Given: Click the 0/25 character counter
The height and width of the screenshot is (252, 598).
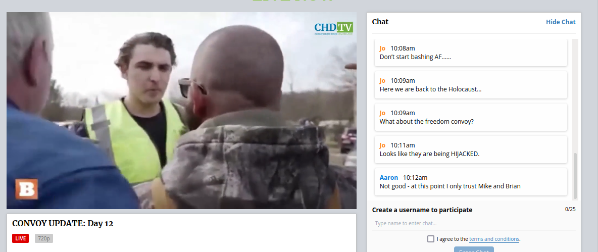Looking at the screenshot, I should tap(570, 209).
